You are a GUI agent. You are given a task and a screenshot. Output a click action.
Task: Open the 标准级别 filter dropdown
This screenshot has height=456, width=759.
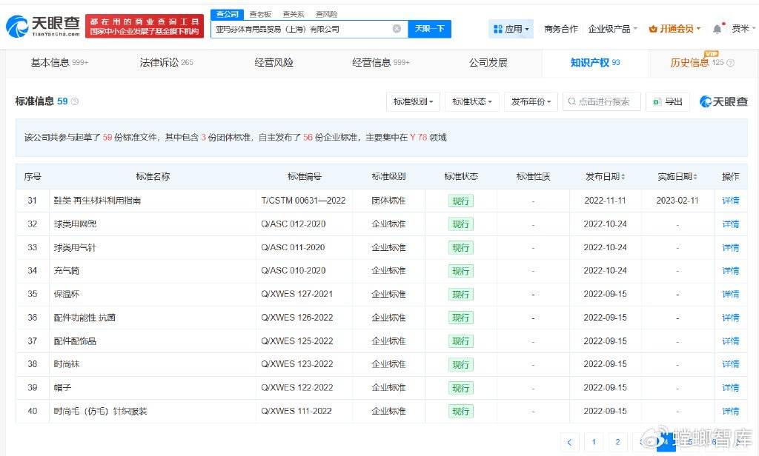(x=414, y=101)
